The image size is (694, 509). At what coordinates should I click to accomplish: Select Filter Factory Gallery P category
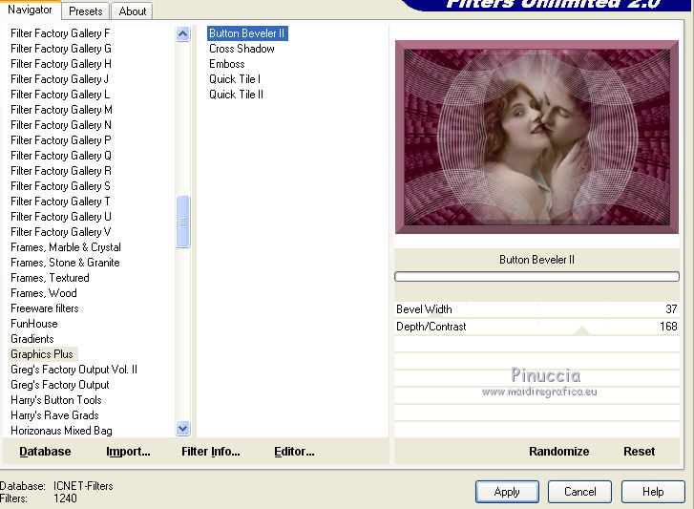[x=61, y=140]
